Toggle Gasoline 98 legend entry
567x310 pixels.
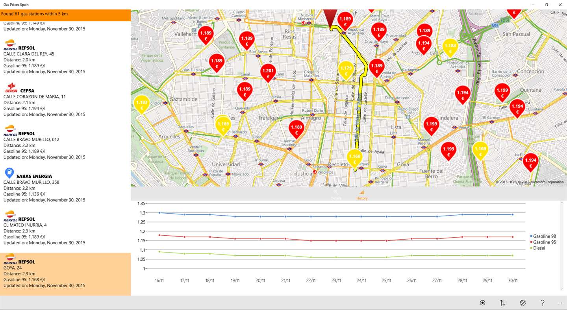[x=543, y=236]
